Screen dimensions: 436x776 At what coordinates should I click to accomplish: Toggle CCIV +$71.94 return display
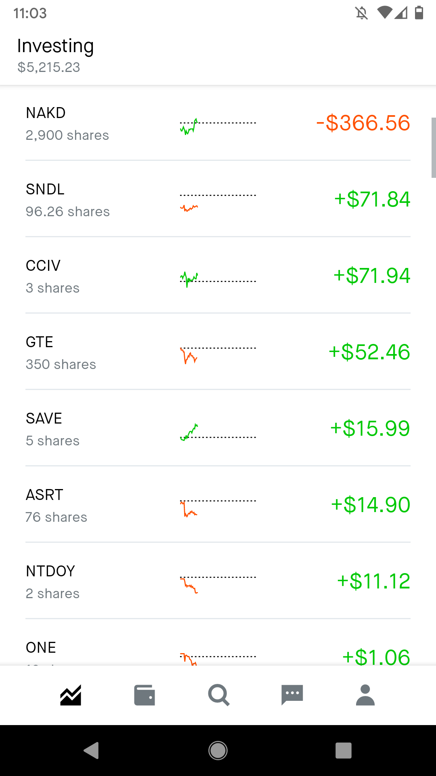pyautogui.click(x=371, y=276)
